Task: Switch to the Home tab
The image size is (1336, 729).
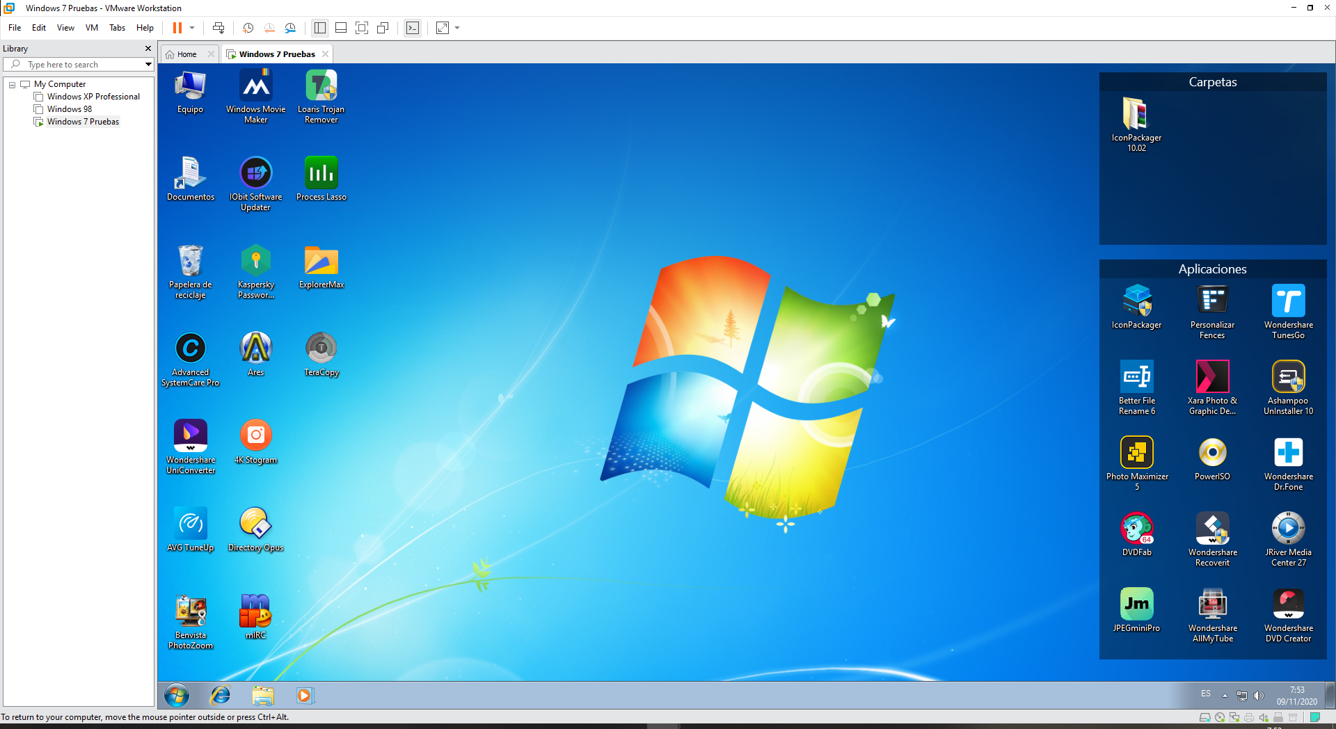Action: 186,54
